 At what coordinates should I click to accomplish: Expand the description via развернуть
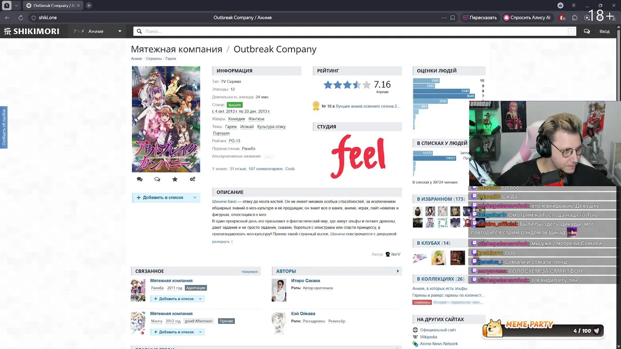(222, 241)
